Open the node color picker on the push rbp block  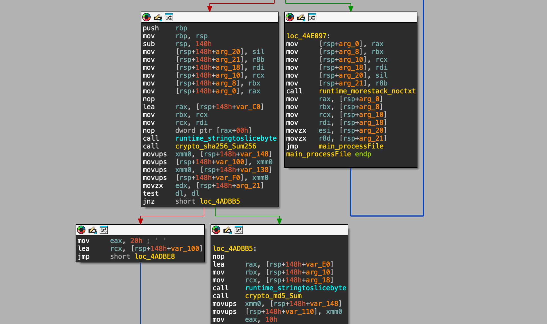coord(146,17)
